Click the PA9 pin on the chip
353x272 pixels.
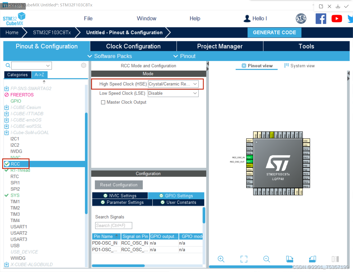click(x=306, y=166)
